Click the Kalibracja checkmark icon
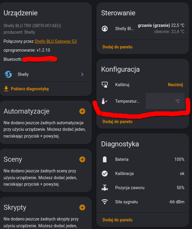The image size is (192, 229). 105,174
